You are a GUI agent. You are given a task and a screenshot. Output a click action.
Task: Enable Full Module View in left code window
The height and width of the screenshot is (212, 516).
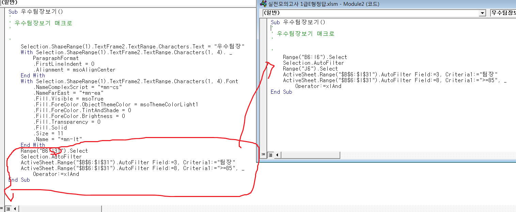point(8,208)
